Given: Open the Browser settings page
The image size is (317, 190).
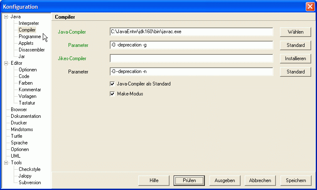Looking at the screenshot, I should tap(19, 110).
